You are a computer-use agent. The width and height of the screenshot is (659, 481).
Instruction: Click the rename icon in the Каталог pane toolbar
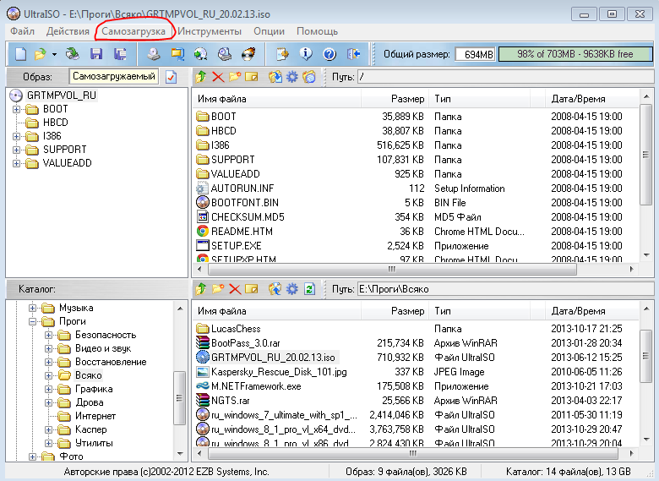(251, 289)
